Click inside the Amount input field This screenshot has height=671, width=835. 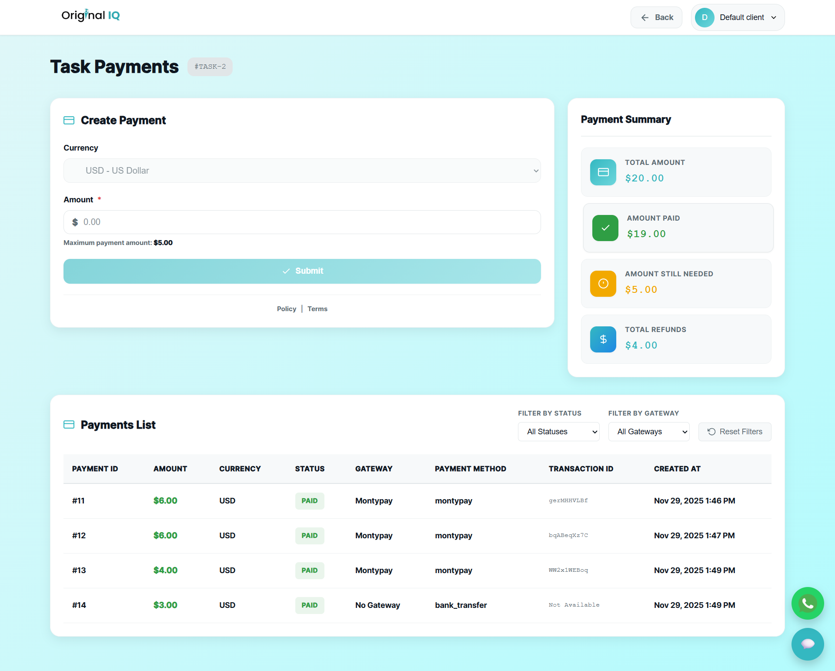tap(302, 222)
